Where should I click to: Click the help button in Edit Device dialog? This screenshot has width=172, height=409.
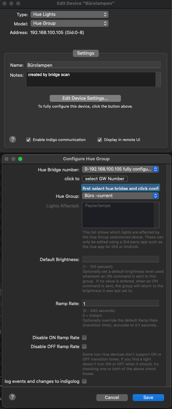(x=12, y=139)
